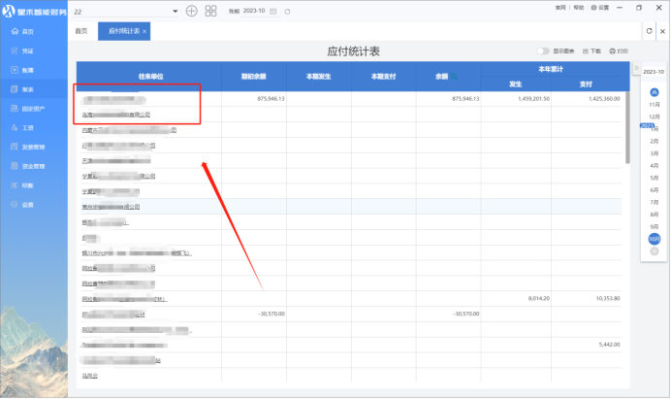Open the 账簿 ledger section in sidebar
The width and height of the screenshot is (671, 399).
pos(22,70)
